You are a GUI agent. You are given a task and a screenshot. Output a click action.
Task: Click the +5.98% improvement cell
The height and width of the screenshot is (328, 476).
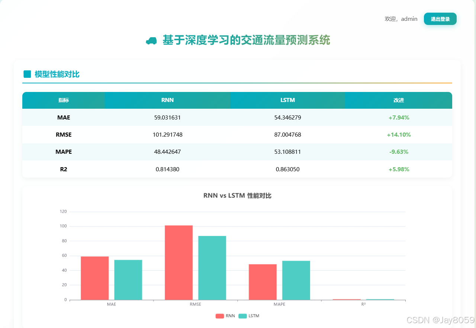[399, 169]
